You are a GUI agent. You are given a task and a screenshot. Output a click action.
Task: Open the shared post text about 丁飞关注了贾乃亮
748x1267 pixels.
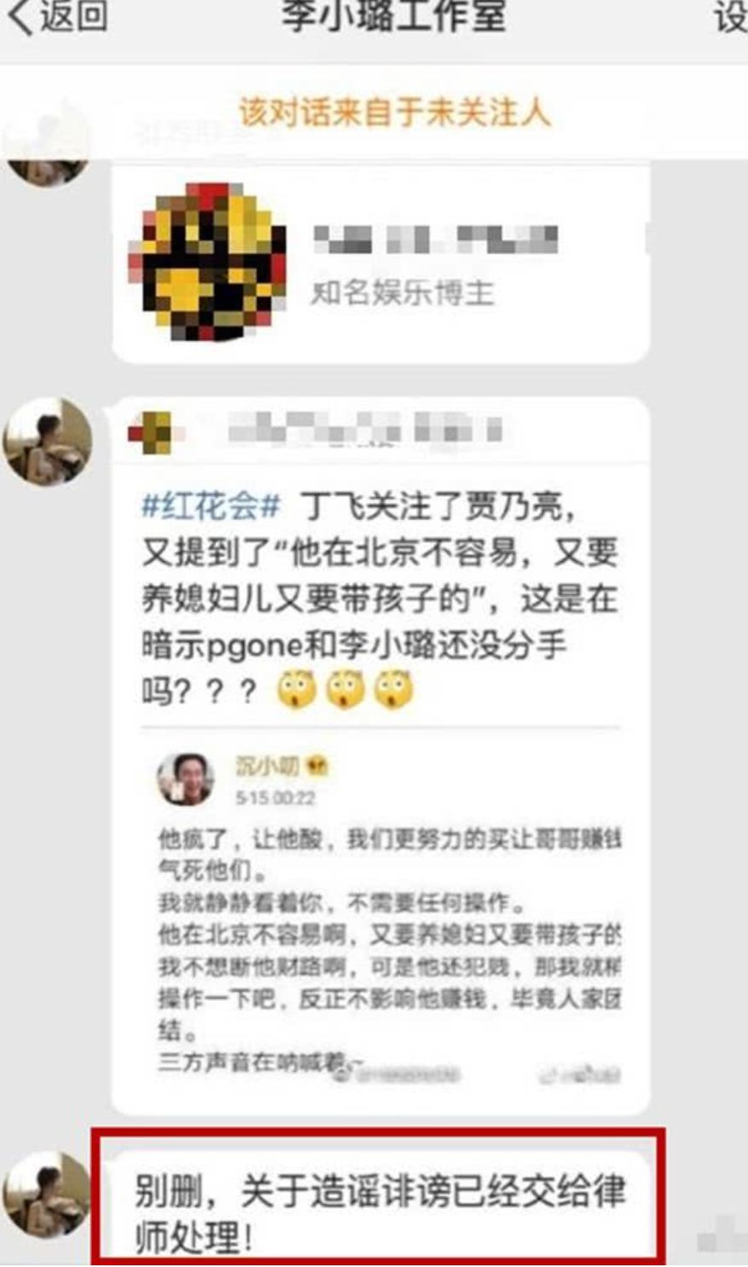380,599
